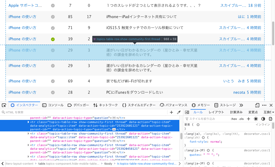Click highlighter icon next to 要素 rule
This screenshot has width=275, height=167.
198,125
